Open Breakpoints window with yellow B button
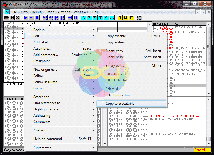This screenshot has width=214, height=155. [120, 18]
